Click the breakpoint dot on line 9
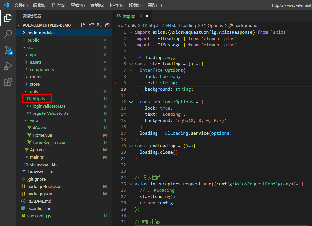Image resolution: width=312 pixels, height=226 pixels. coord(115,83)
